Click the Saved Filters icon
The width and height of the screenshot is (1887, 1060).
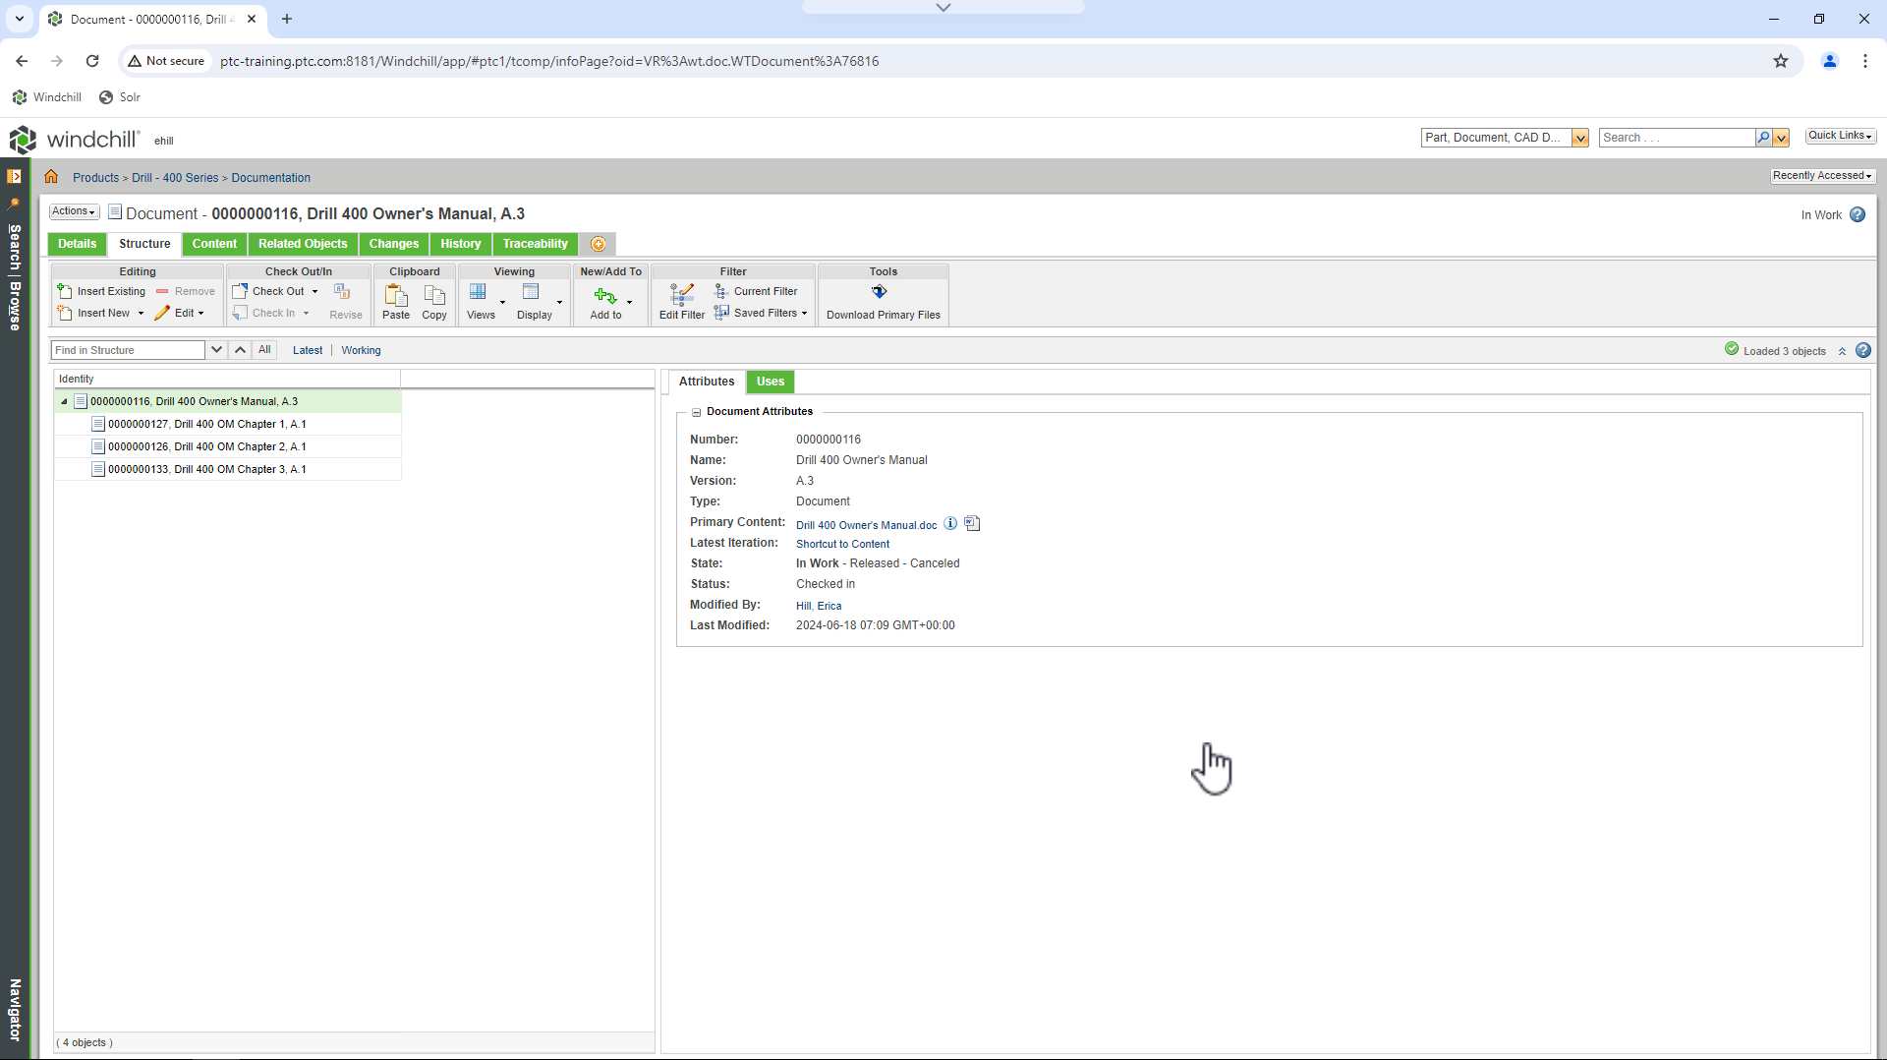pos(721,313)
